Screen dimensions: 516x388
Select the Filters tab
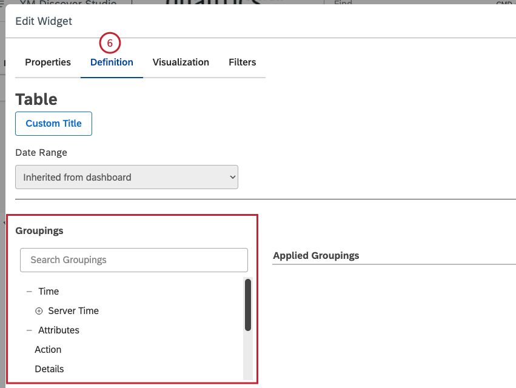(242, 62)
